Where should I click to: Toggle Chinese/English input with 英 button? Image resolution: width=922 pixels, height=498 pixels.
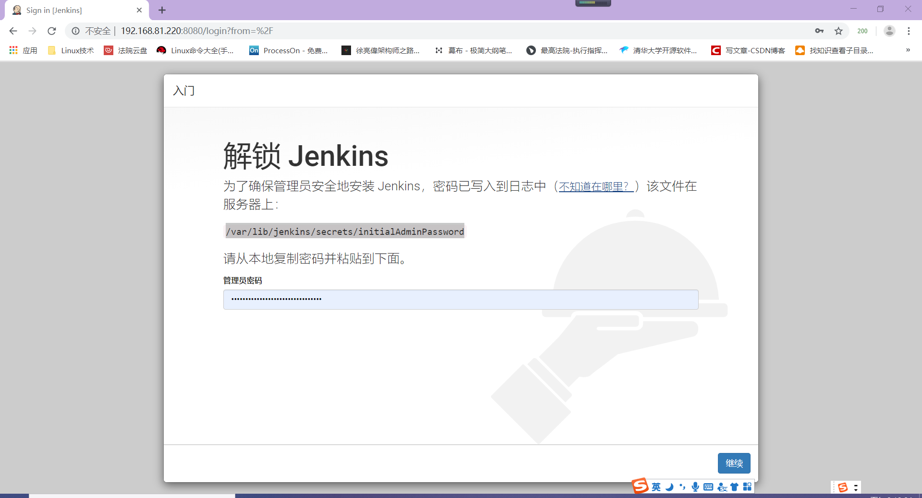click(x=656, y=486)
